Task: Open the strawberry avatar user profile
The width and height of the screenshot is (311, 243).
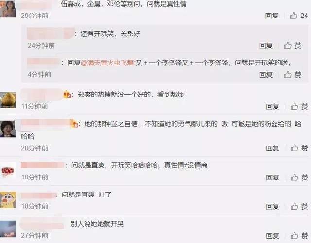Action: [x=8, y=170]
